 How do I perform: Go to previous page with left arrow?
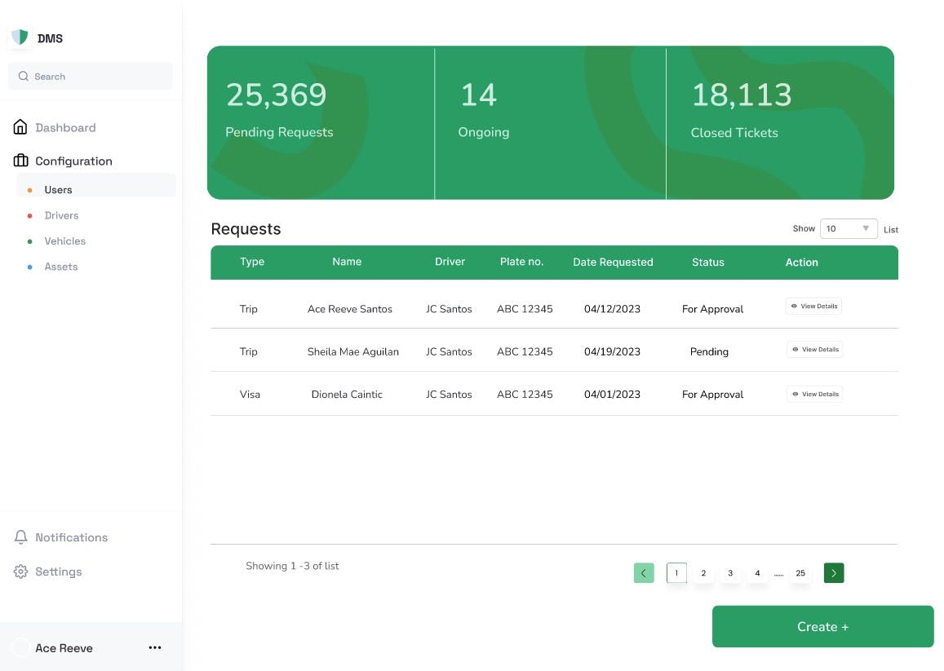tap(643, 573)
